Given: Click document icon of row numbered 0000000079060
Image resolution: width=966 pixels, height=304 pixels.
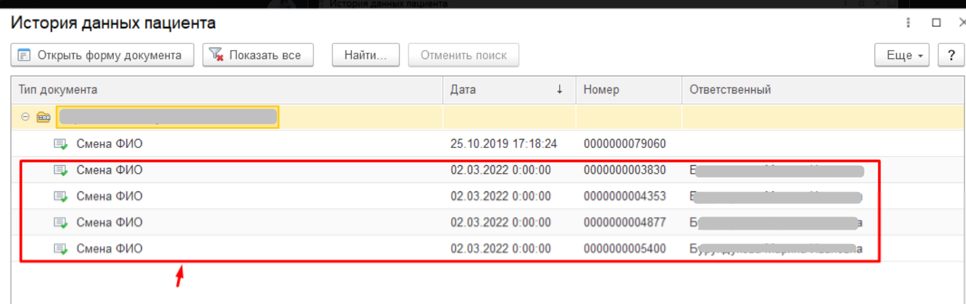Looking at the screenshot, I should pos(61,144).
